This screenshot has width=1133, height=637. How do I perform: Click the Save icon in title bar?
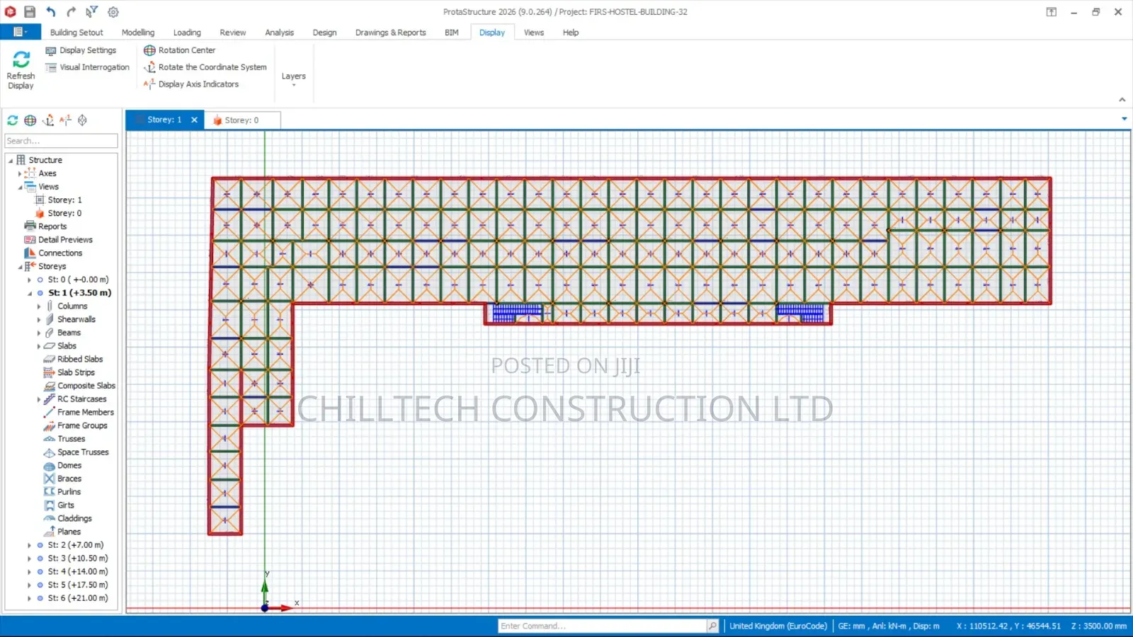point(30,12)
